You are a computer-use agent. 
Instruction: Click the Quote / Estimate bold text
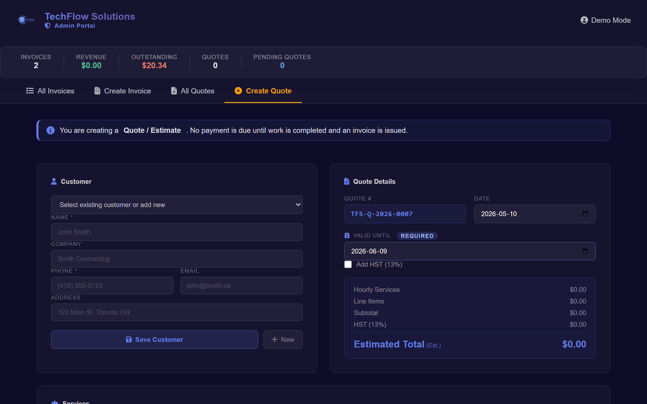tap(152, 130)
